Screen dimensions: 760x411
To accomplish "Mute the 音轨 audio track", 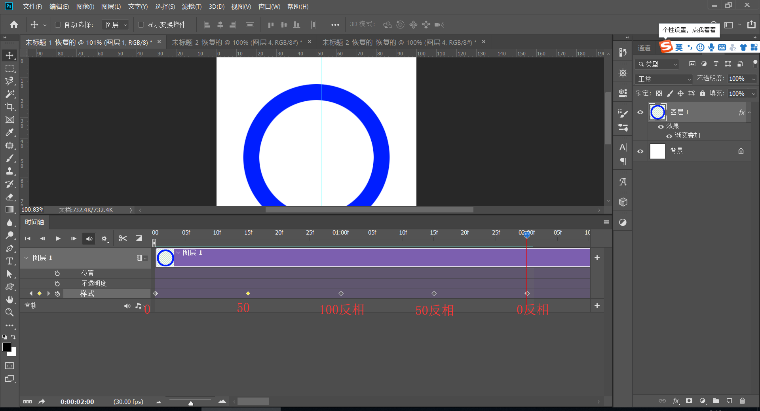I will (x=127, y=306).
